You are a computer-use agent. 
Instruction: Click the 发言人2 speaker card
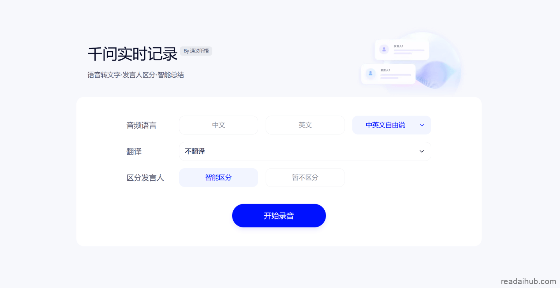(388, 74)
